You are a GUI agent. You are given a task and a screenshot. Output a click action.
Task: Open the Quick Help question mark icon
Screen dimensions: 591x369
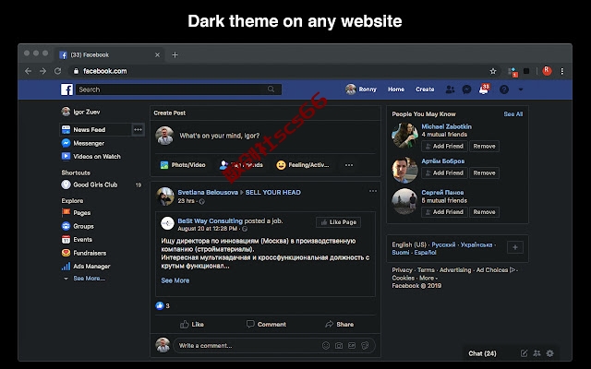[504, 89]
